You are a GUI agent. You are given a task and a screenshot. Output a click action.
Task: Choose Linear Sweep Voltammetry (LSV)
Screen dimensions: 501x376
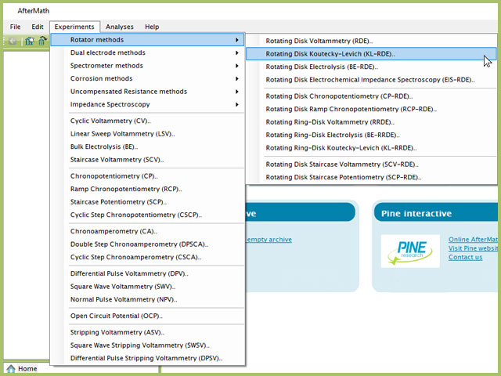148,134
